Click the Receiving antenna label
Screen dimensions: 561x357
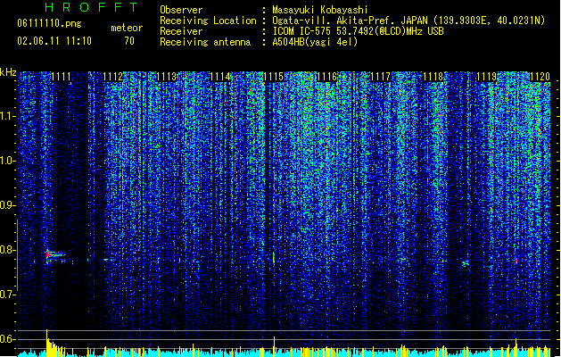pyautogui.click(x=205, y=42)
